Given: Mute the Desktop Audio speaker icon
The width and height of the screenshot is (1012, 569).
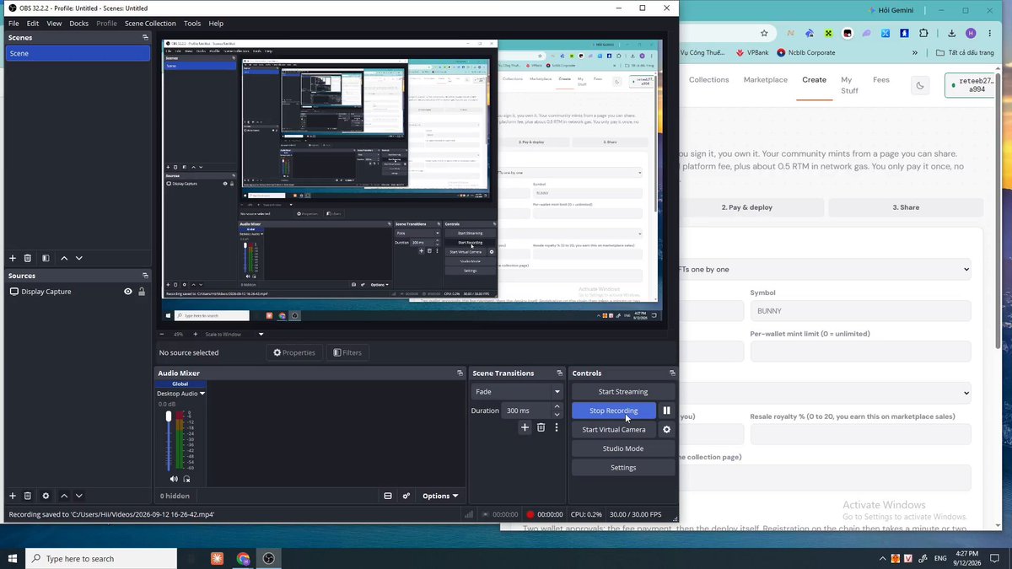Looking at the screenshot, I should click(x=175, y=479).
